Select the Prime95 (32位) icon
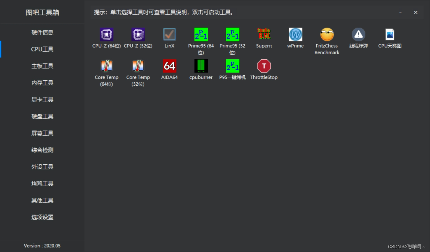The height and width of the screenshot is (252, 430). [x=232, y=34]
